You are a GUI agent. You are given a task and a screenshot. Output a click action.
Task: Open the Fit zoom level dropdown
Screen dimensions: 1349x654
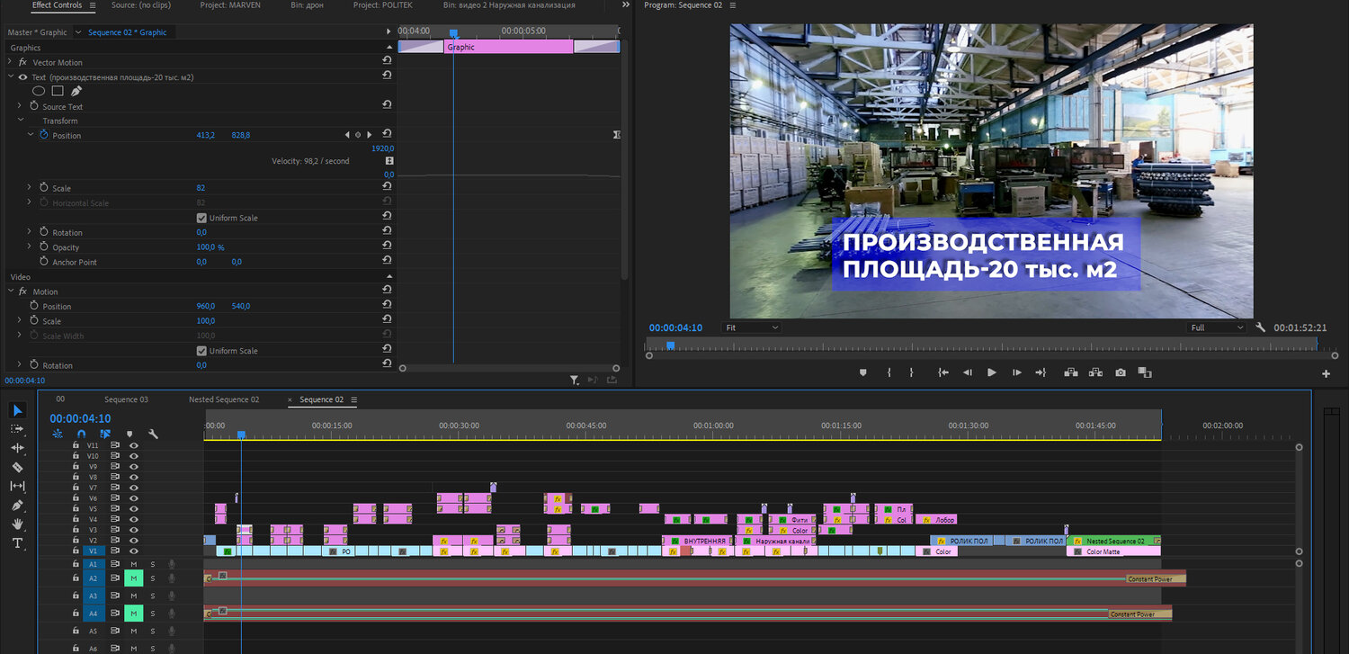tap(751, 327)
